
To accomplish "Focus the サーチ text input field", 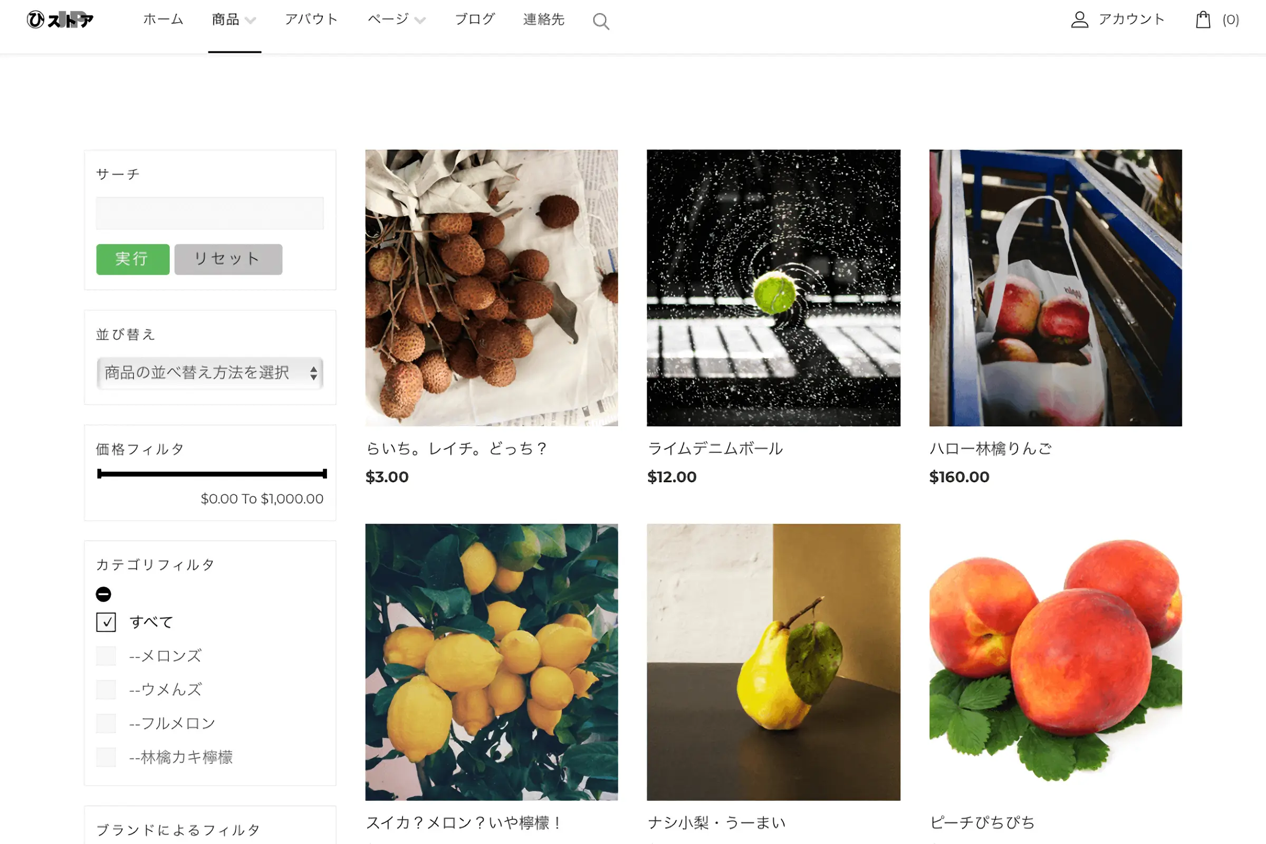I will (x=210, y=213).
